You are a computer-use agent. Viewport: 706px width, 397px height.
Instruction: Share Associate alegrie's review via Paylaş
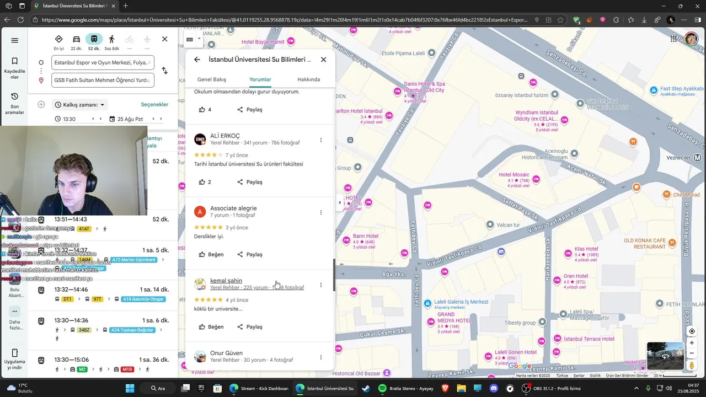pos(250,255)
